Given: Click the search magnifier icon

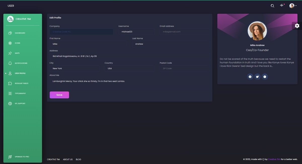Looking at the screenshot, I should (x=272, y=5).
